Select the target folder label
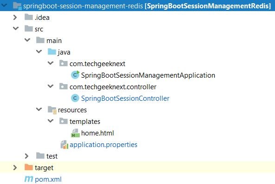This screenshot has width=275, height=184. 44,168
